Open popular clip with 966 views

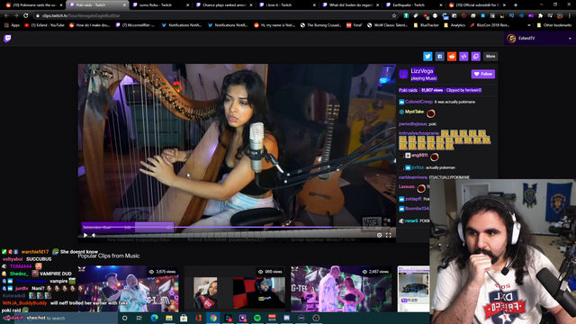click(235, 289)
